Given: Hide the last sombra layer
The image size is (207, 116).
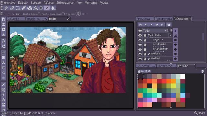Looking at the screenshot, I should coord(140,59).
